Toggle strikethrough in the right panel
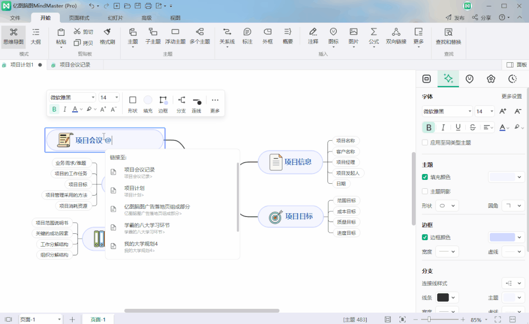Image resolution: width=529 pixels, height=324 pixels. click(x=473, y=127)
